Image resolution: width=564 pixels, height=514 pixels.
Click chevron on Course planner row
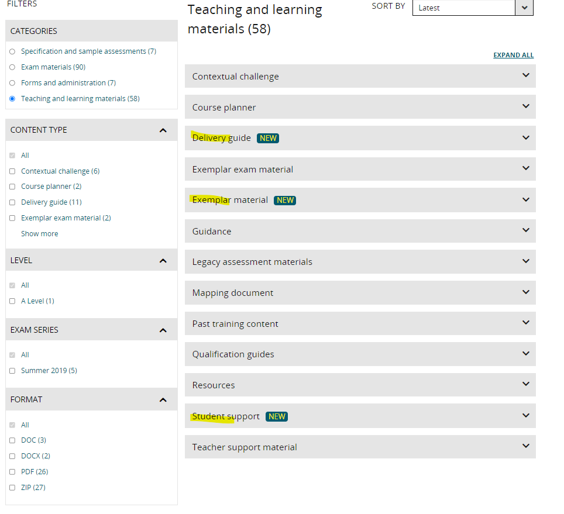525,106
